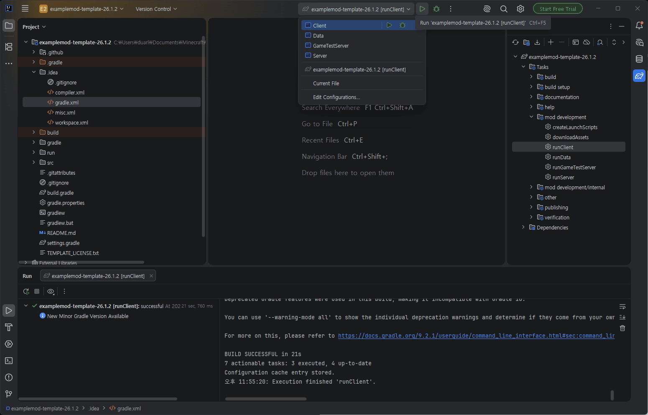
Task: Expand the publishing tasks group
Action: pyautogui.click(x=531, y=207)
